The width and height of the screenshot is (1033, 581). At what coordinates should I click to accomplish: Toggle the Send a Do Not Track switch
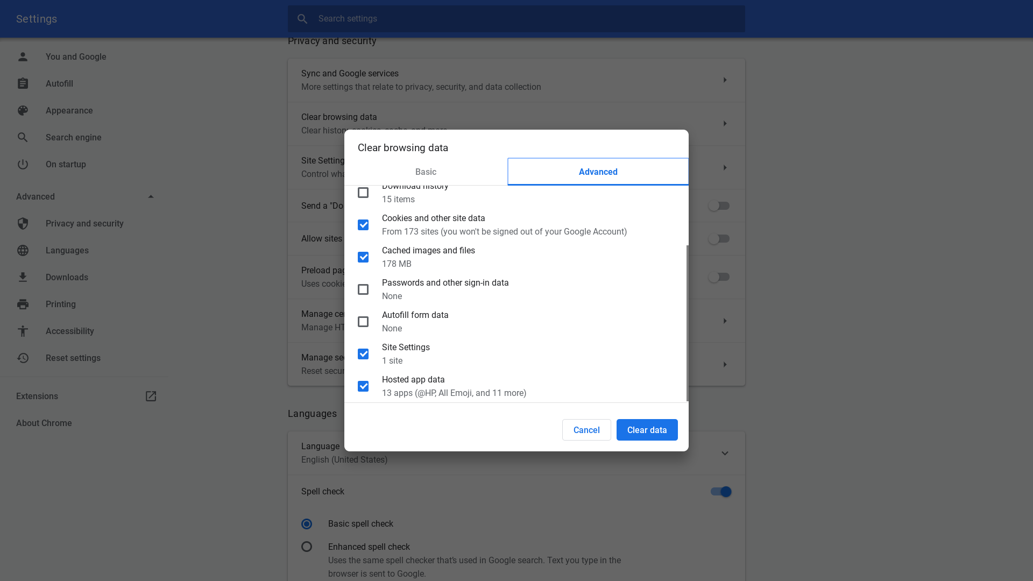[x=719, y=206]
